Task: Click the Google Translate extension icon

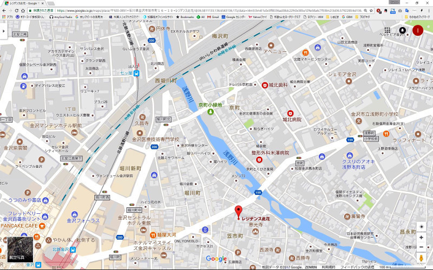Action: pyautogui.click(x=407, y=10)
